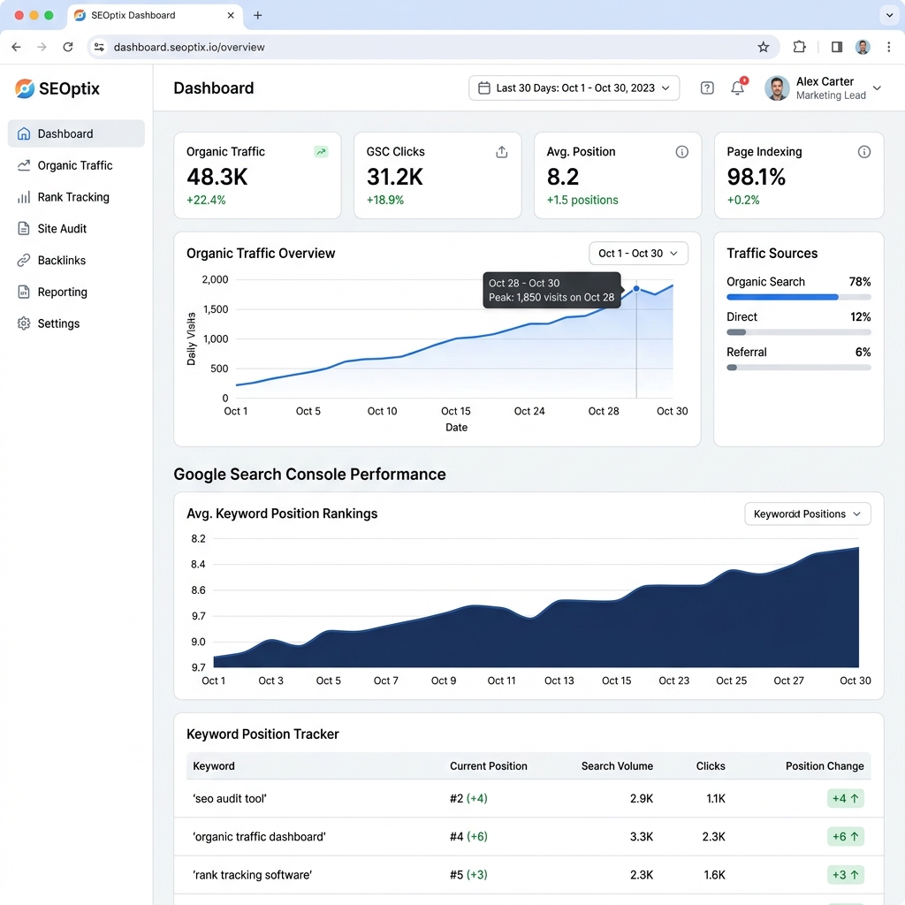The width and height of the screenshot is (905, 905).
Task: Toggle the browser side panel icon
Action: [836, 47]
